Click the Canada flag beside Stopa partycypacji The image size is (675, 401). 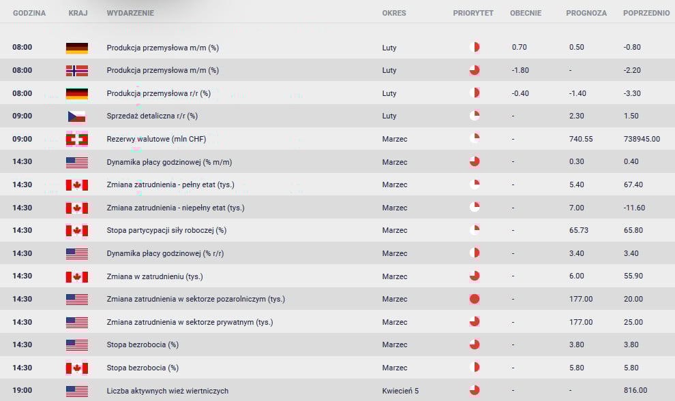[76, 231]
